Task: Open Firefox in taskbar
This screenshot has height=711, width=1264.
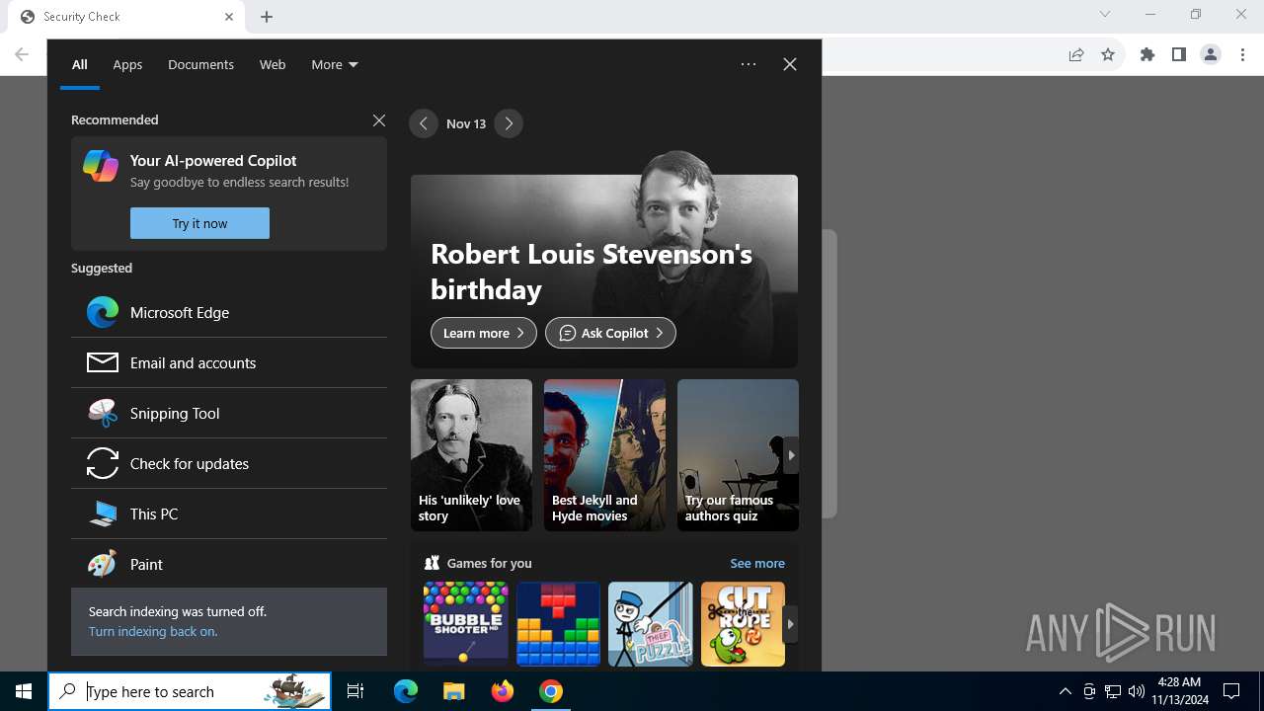Action: [x=503, y=691]
